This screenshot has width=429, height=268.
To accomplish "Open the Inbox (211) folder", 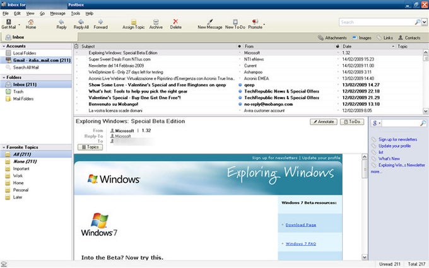I will click(36, 84).
